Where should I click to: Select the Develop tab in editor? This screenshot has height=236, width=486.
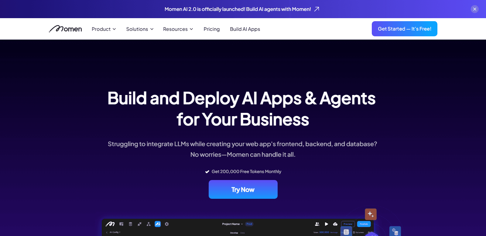(x=234, y=233)
